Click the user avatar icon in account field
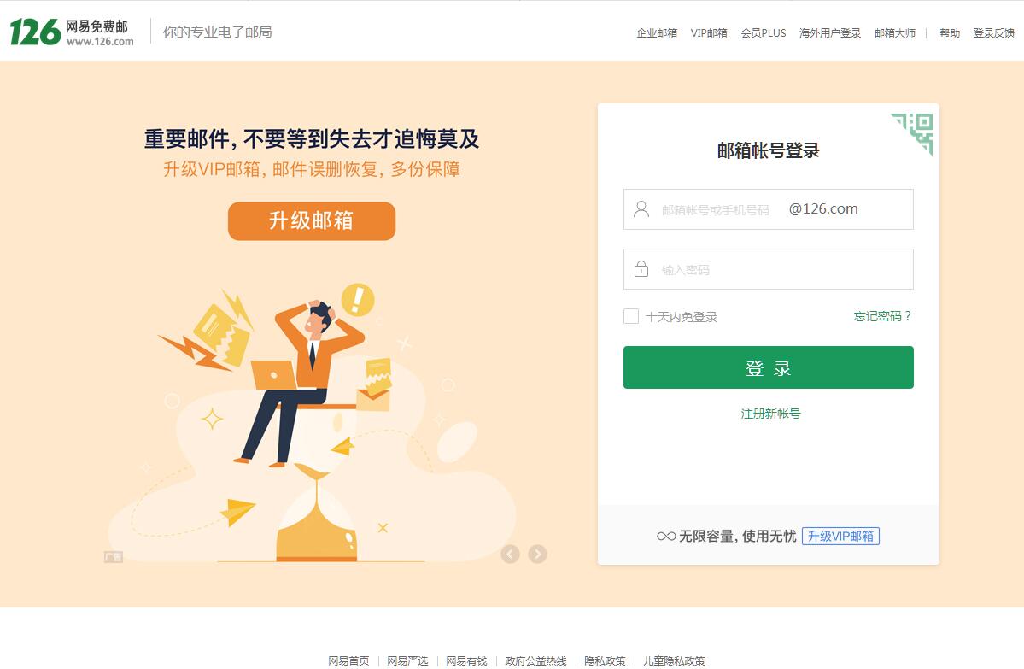 coord(641,209)
